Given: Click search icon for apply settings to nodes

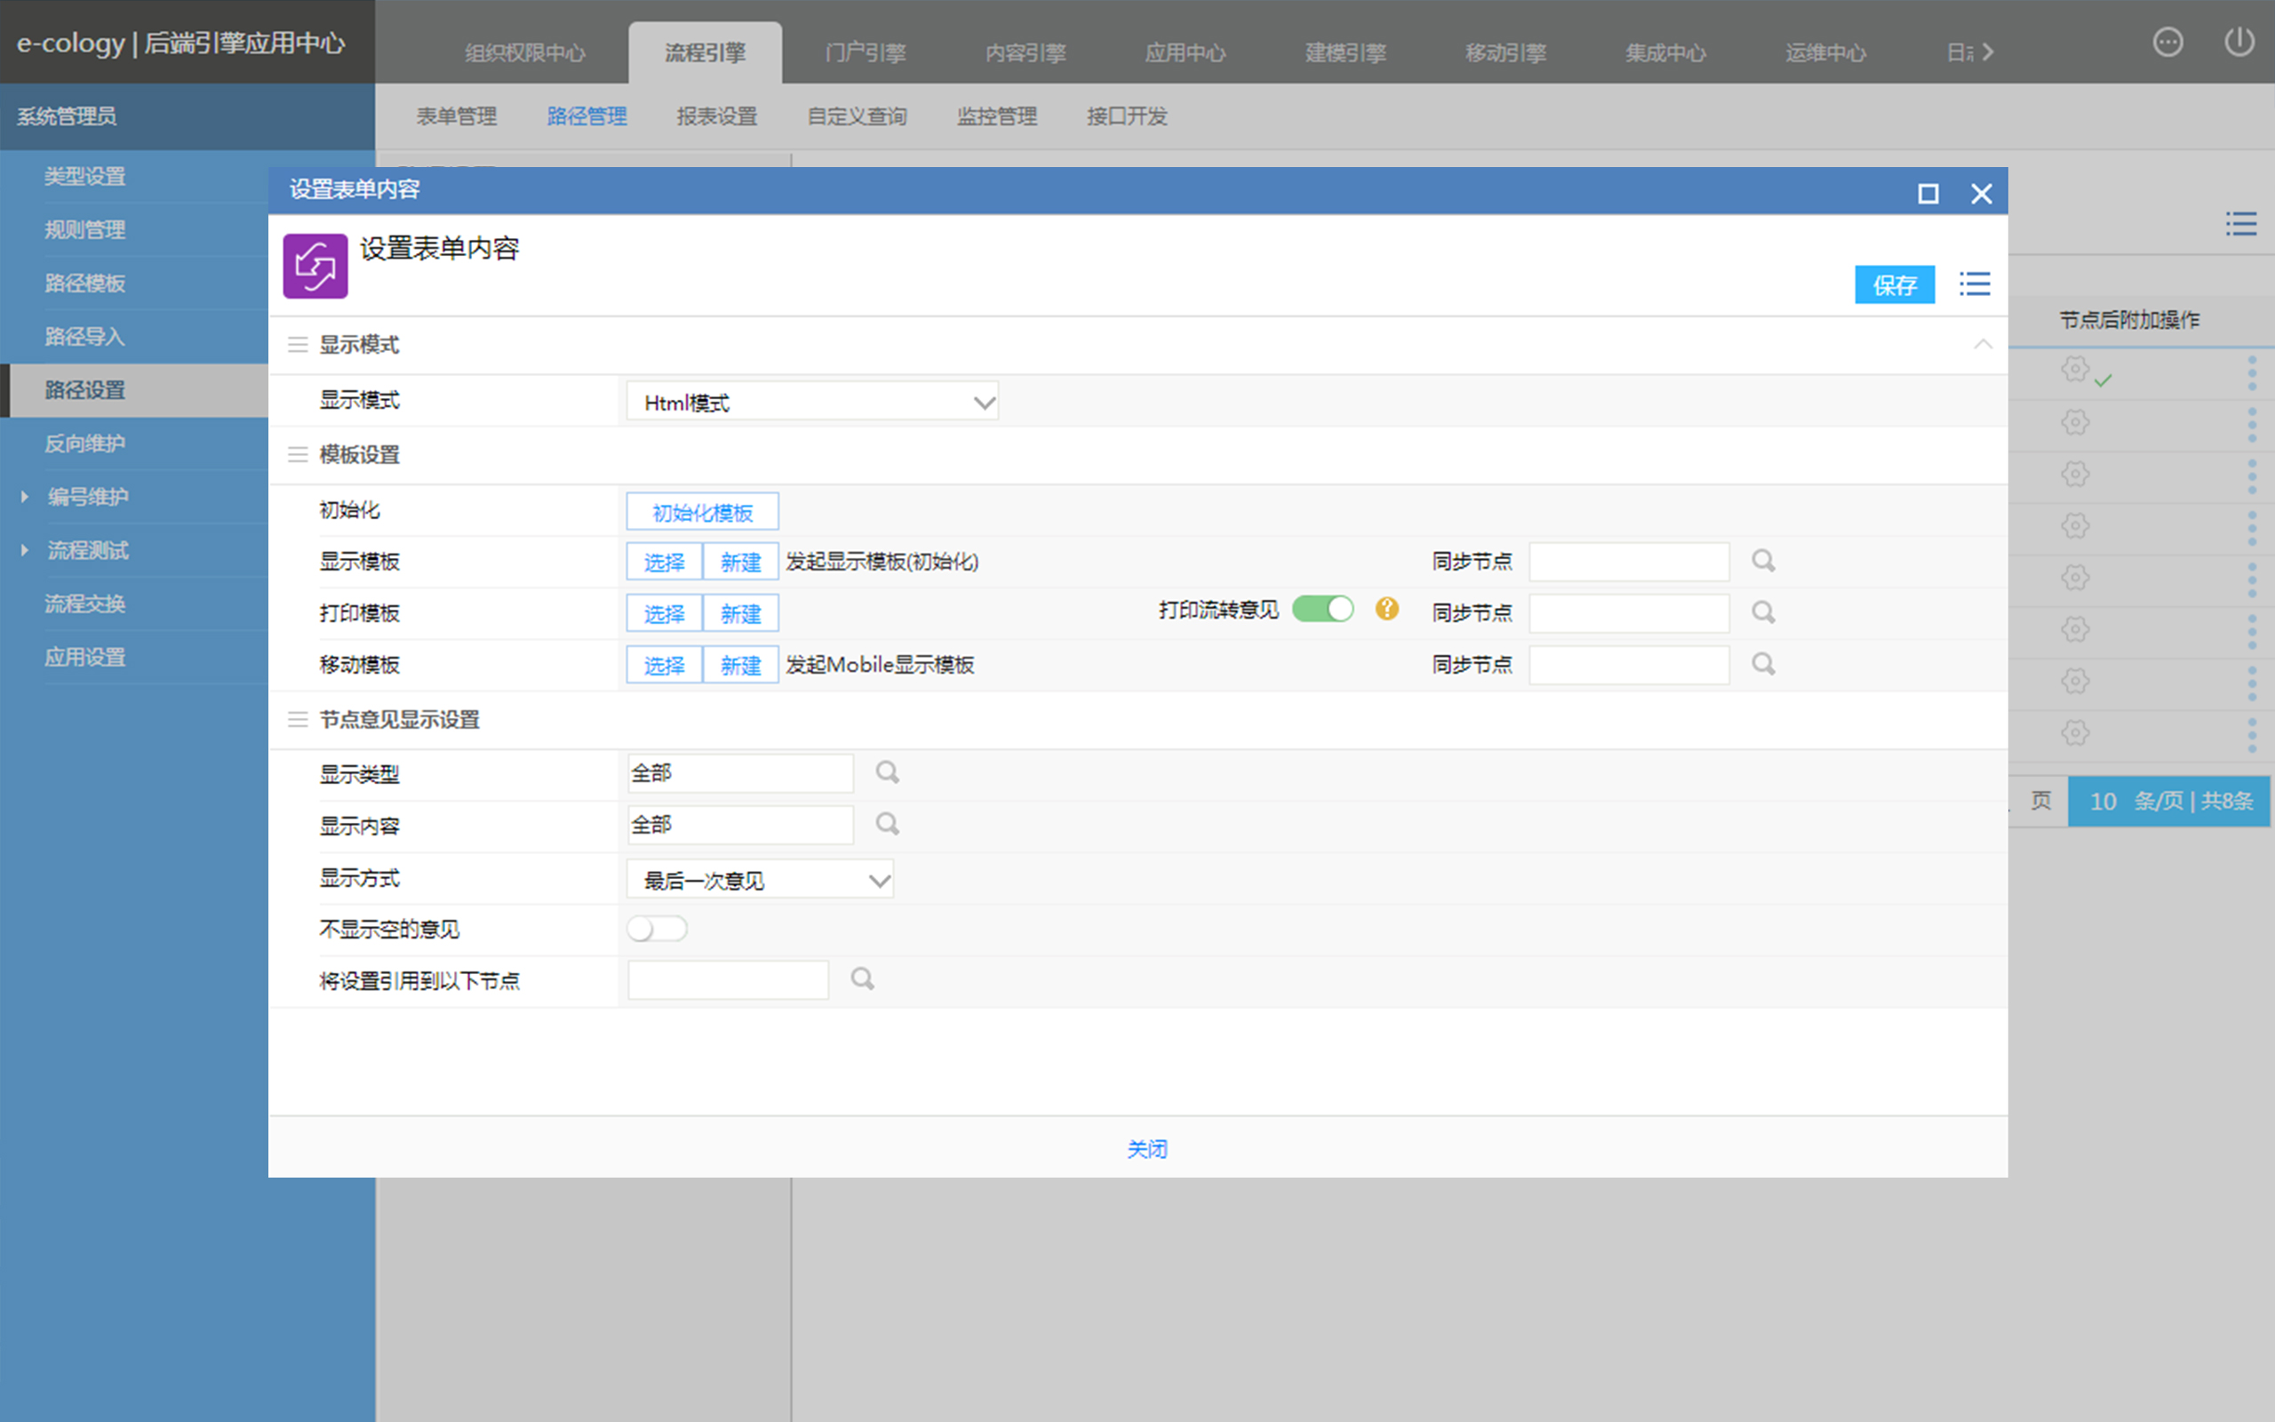Looking at the screenshot, I should [862, 979].
